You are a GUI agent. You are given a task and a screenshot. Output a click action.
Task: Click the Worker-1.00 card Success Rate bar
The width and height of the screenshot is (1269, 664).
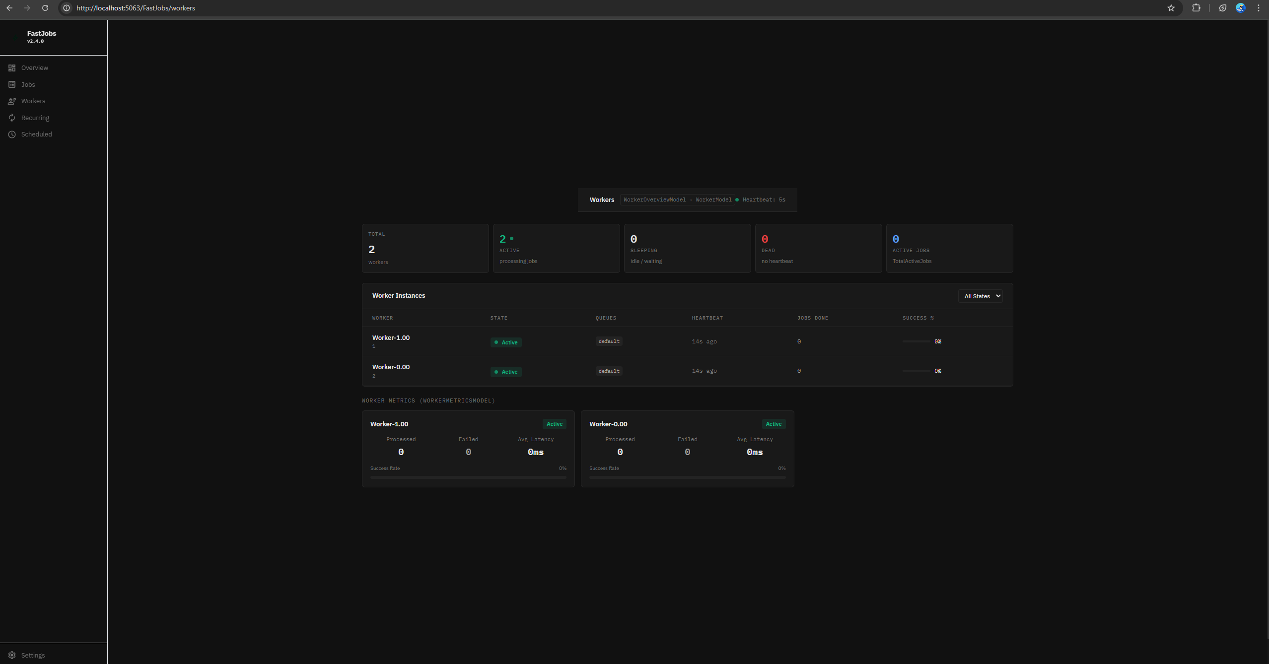pos(468,477)
